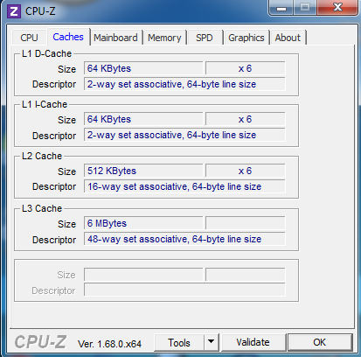361x357 pixels.
Task: Click the CPU-Z title bar app icon
Action: 14,11
